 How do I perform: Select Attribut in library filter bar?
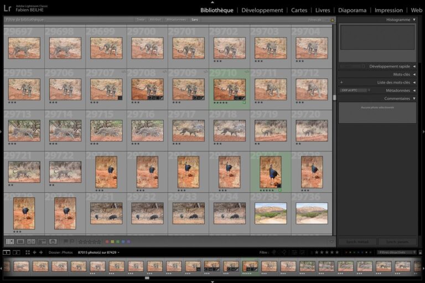click(x=156, y=19)
